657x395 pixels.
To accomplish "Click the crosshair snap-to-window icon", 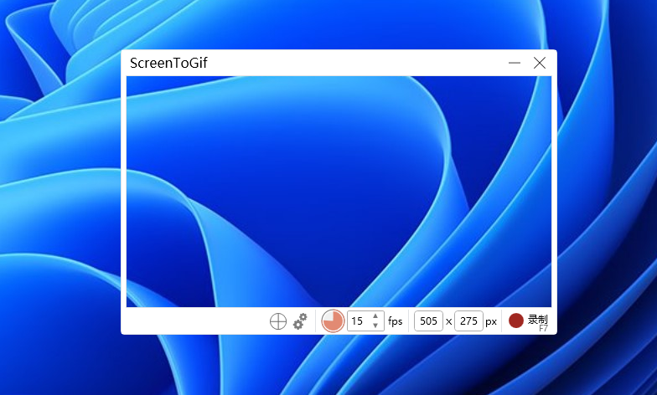I will tap(278, 321).
